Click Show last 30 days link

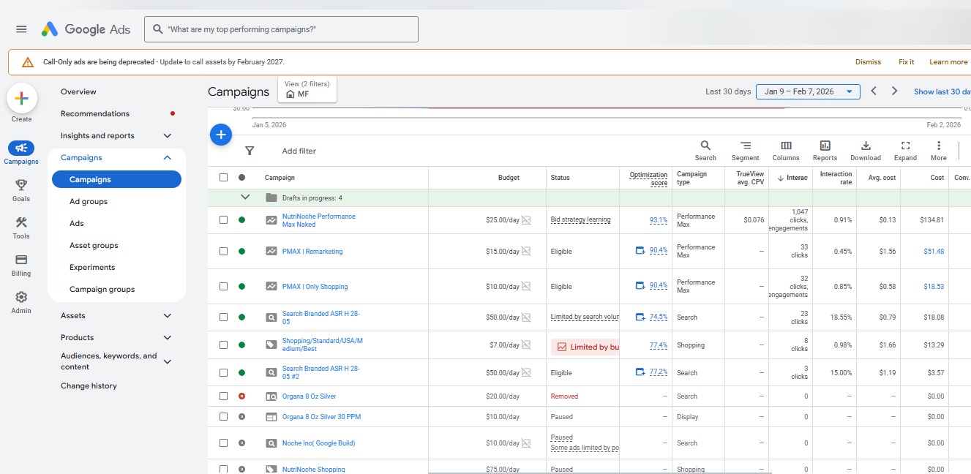point(942,92)
